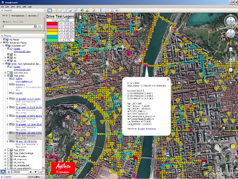Click the planet switcher icon
This screenshot has height=179, width=238.
point(94,10)
